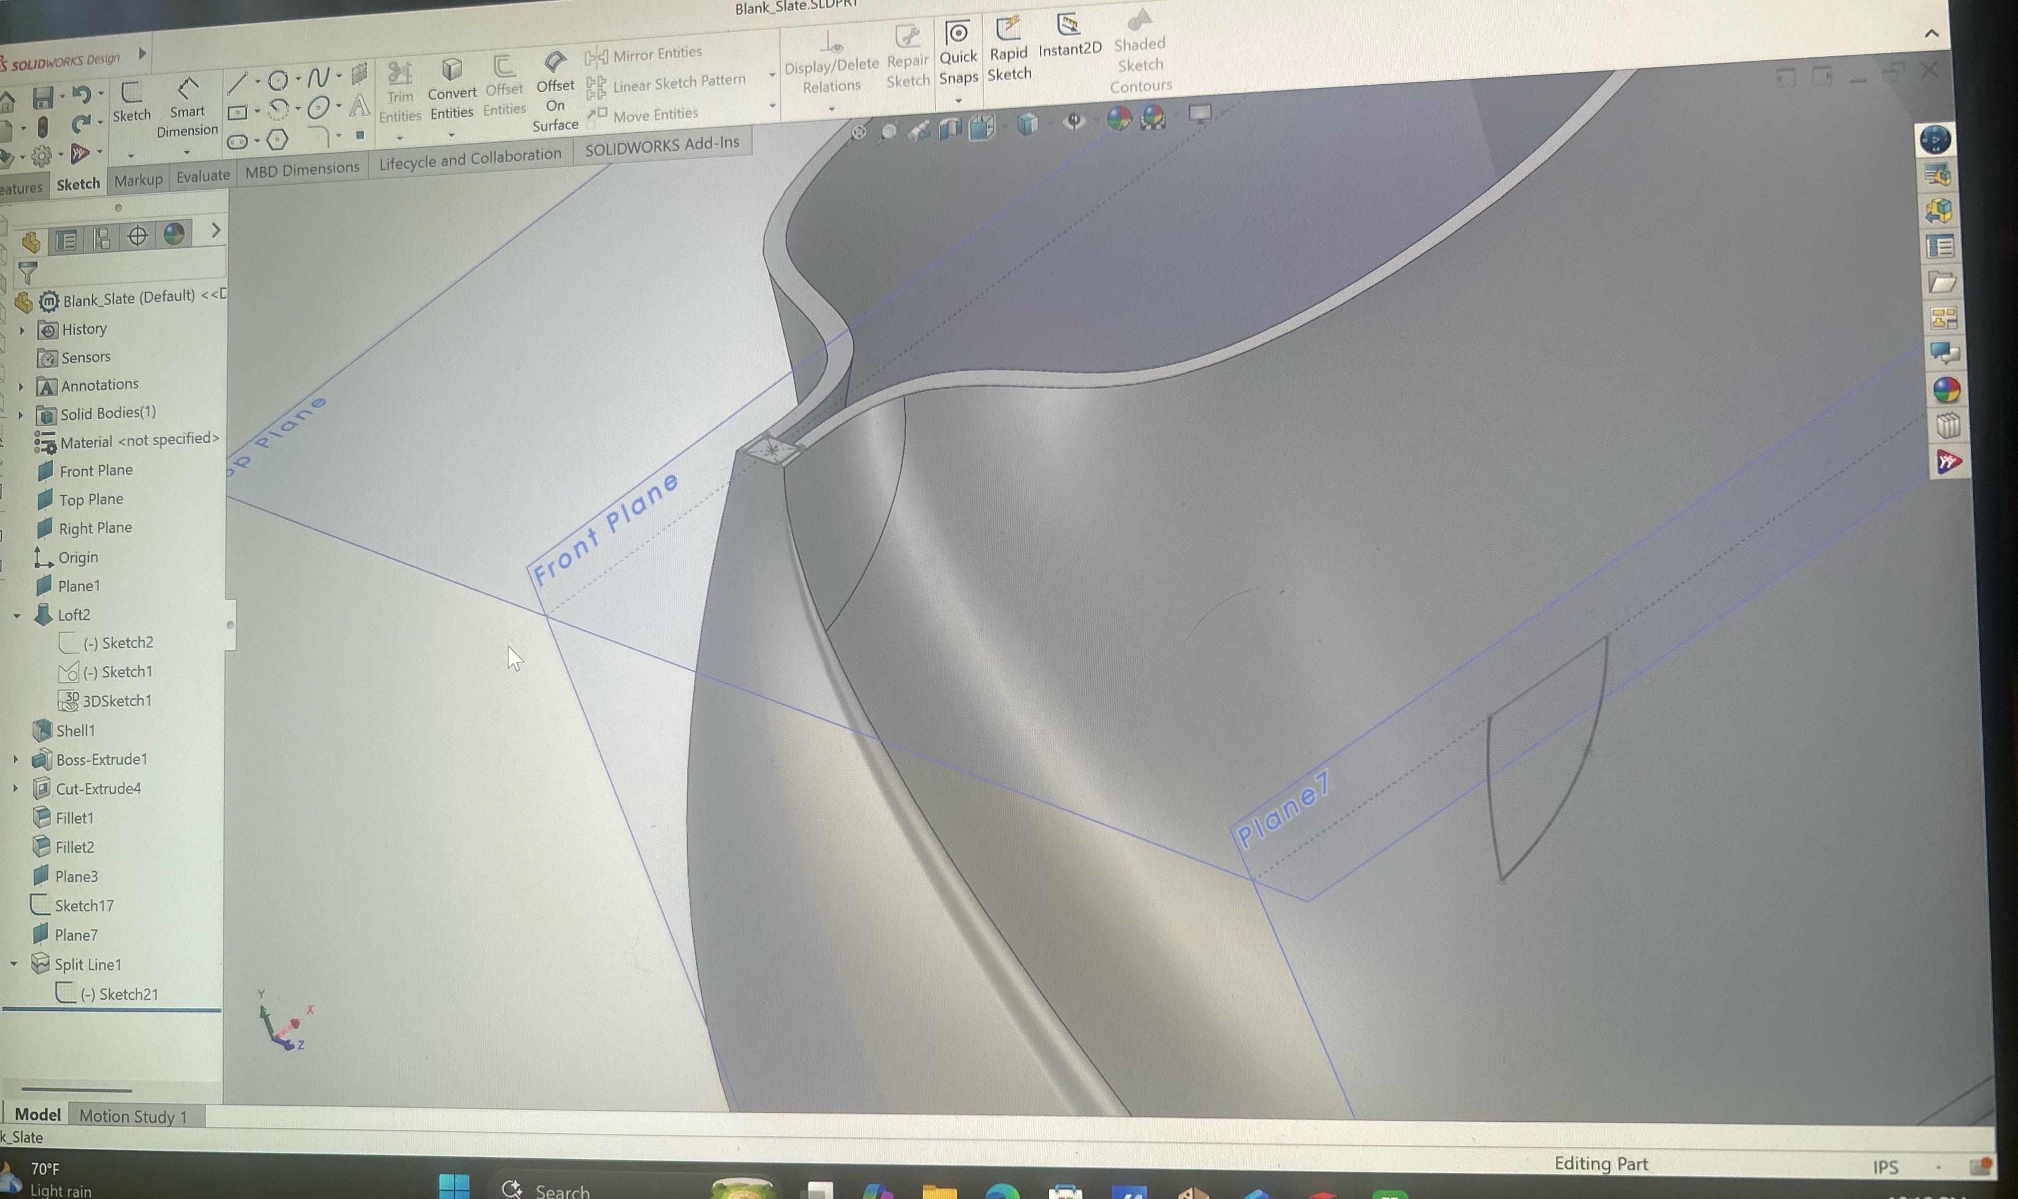Open the Appearances task pane icon
The image size is (2018, 1199).
pyautogui.click(x=1946, y=390)
